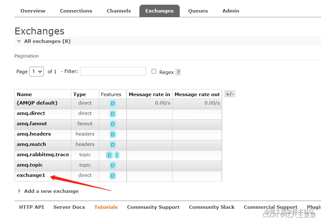The width and height of the screenshot is (321, 221).
Task: Open the Server Docs footer link
Action: click(x=69, y=207)
